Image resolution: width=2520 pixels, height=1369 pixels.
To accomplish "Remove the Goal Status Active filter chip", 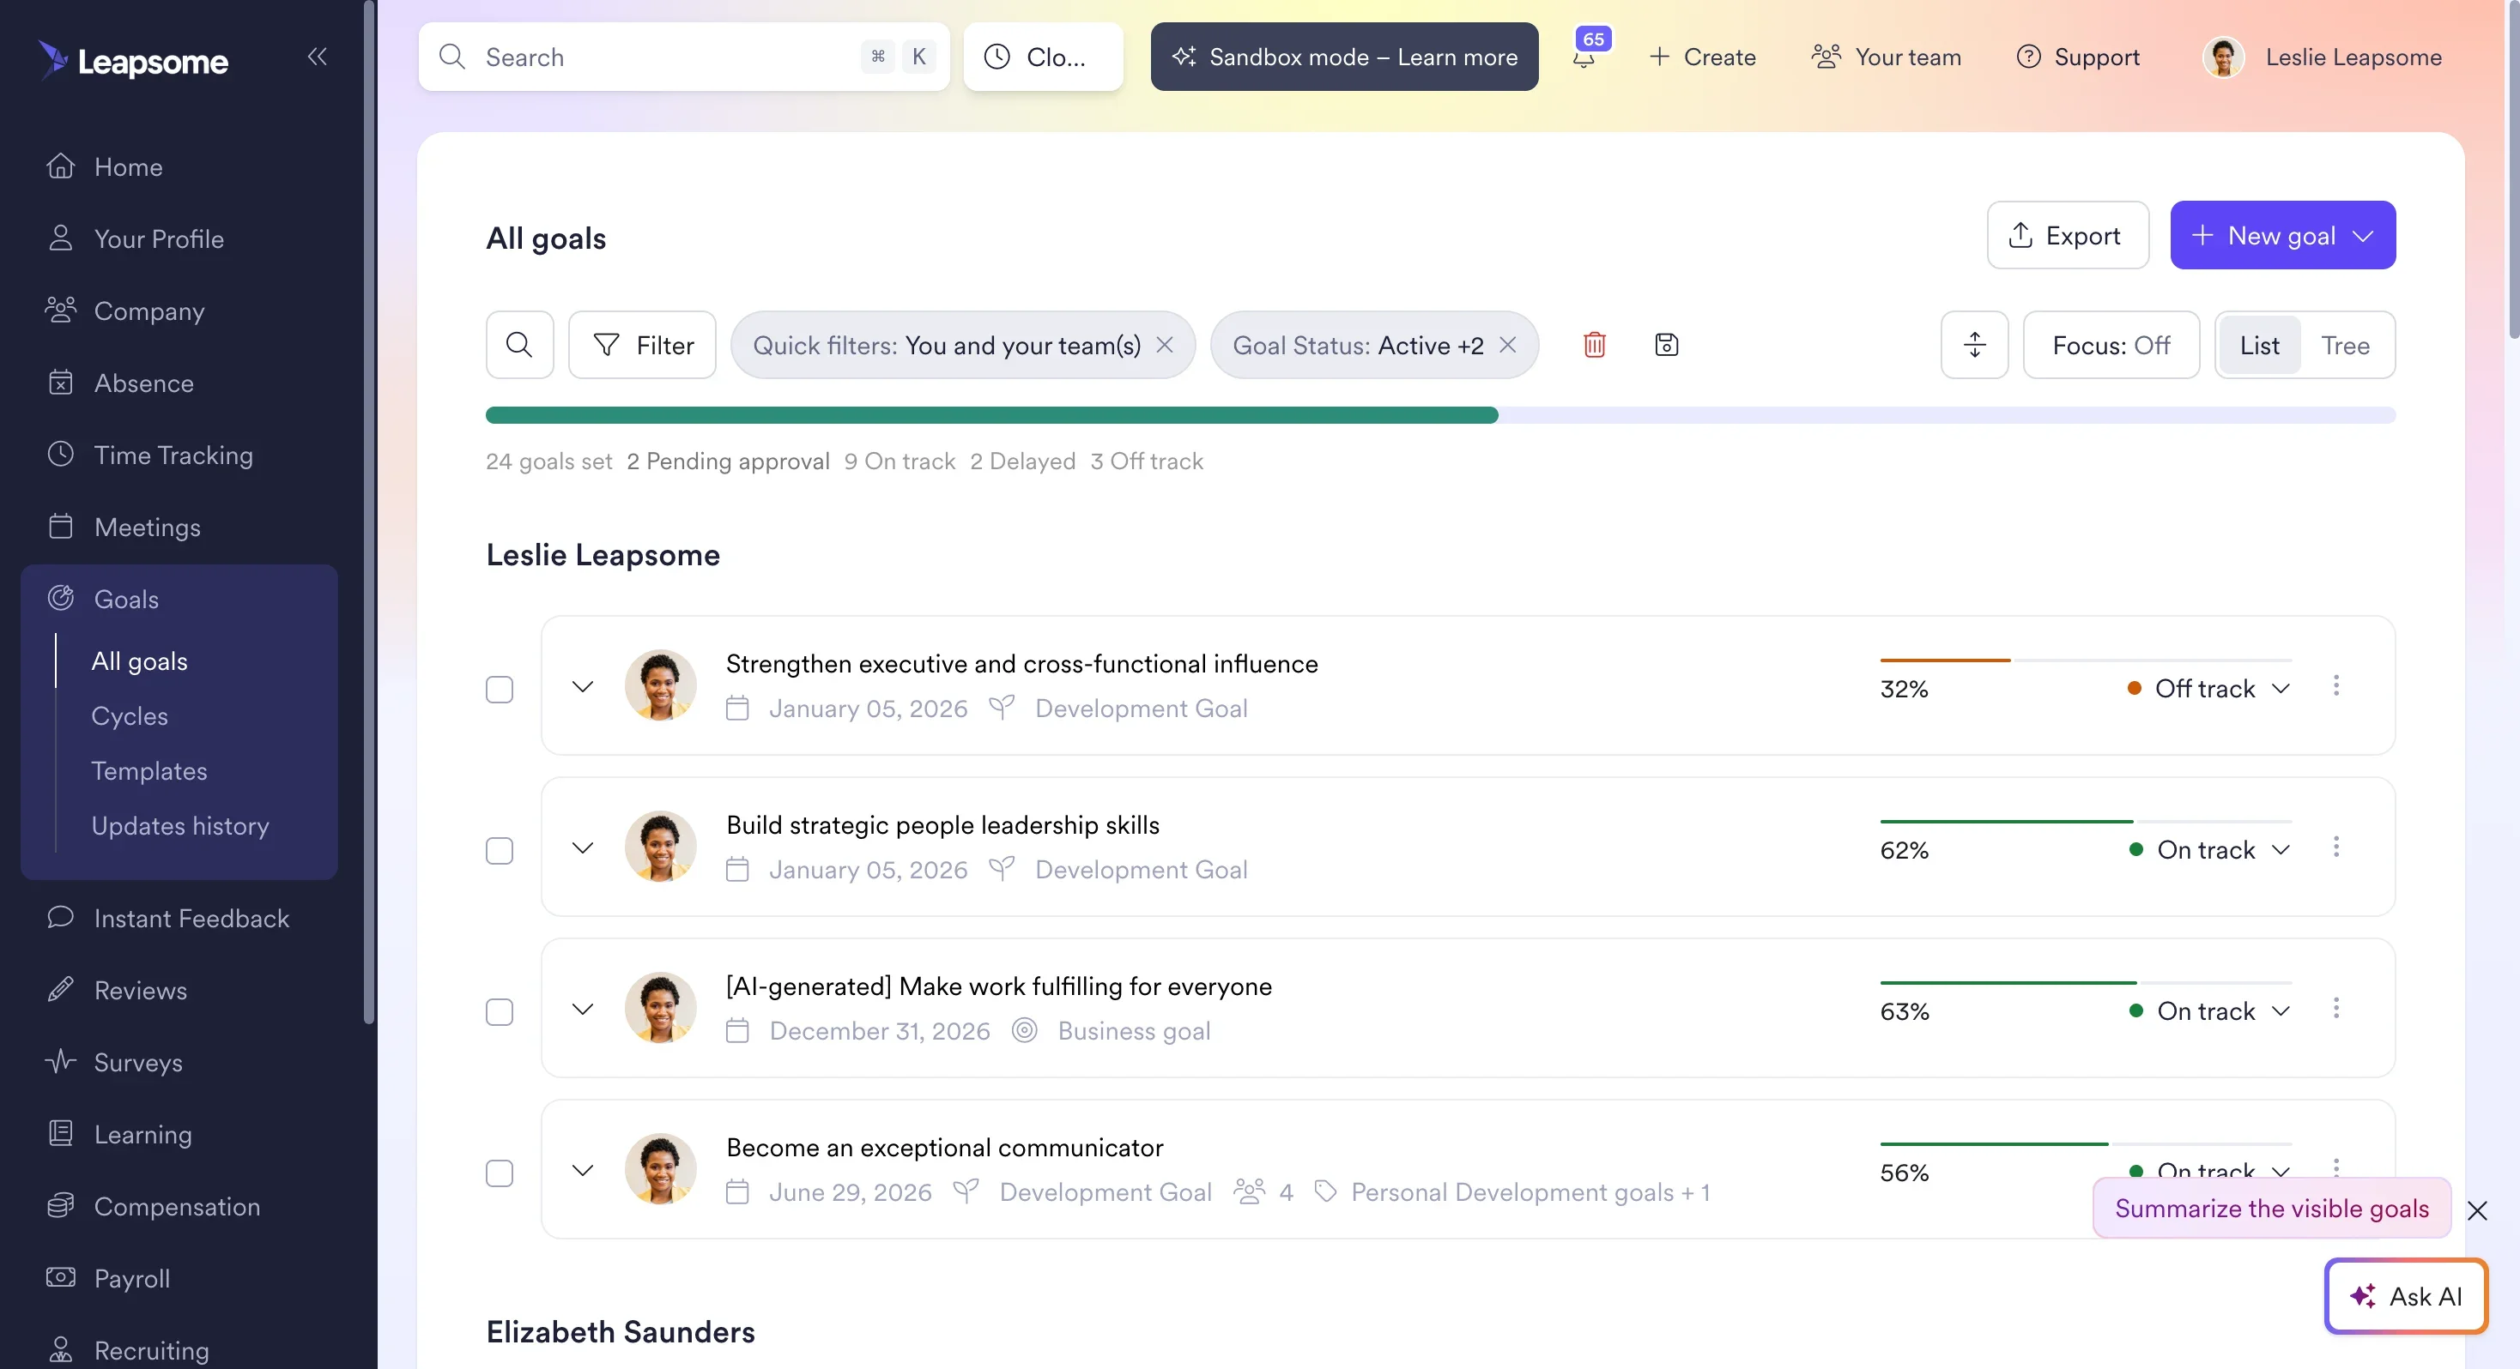I will click(1507, 345).
